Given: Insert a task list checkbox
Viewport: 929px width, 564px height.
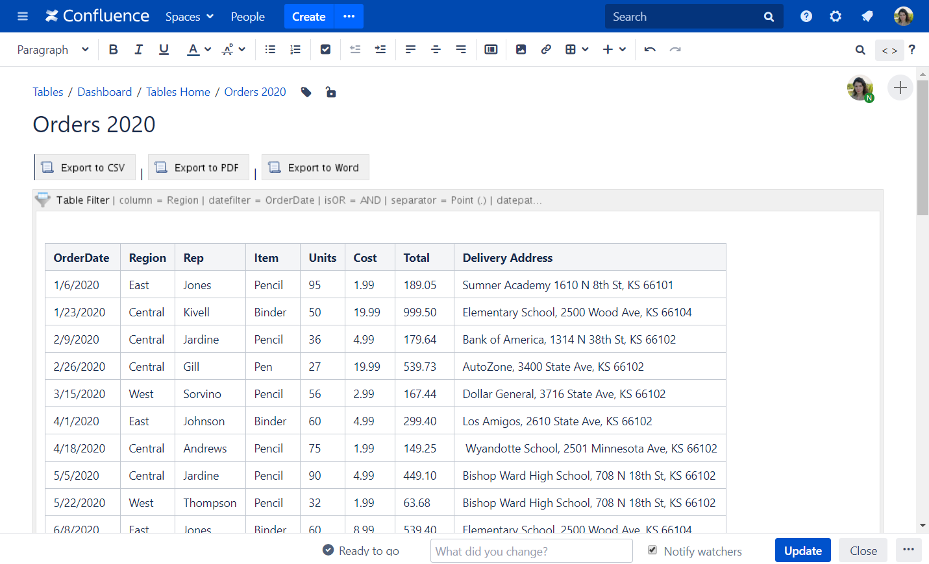Looking at the screenshot, I should pos(326,49).
